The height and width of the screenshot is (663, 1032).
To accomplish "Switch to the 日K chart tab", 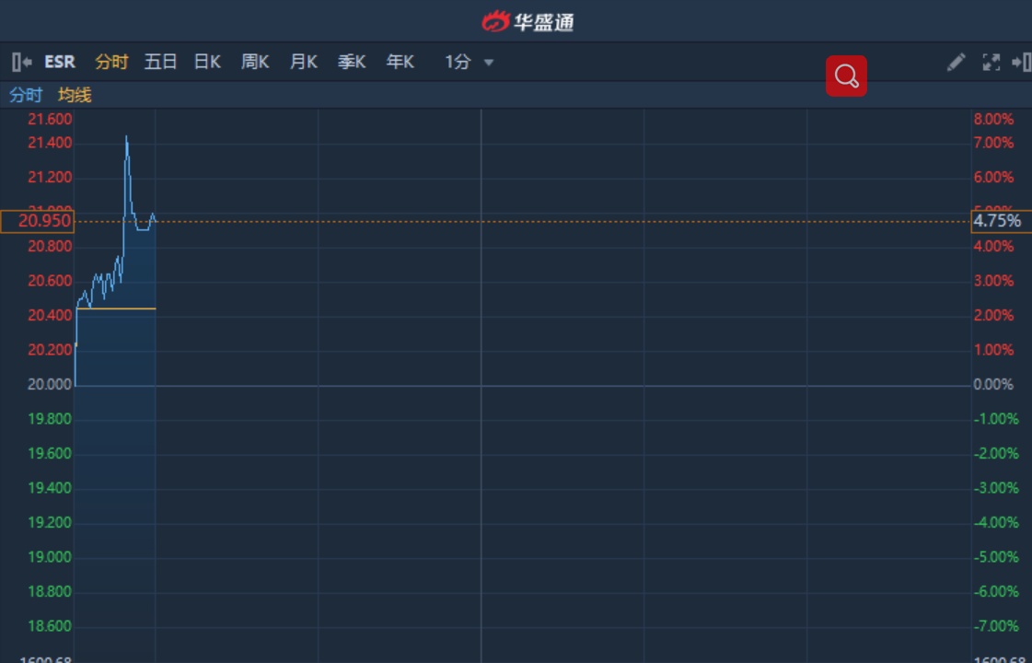I will (x=207, y=62).
